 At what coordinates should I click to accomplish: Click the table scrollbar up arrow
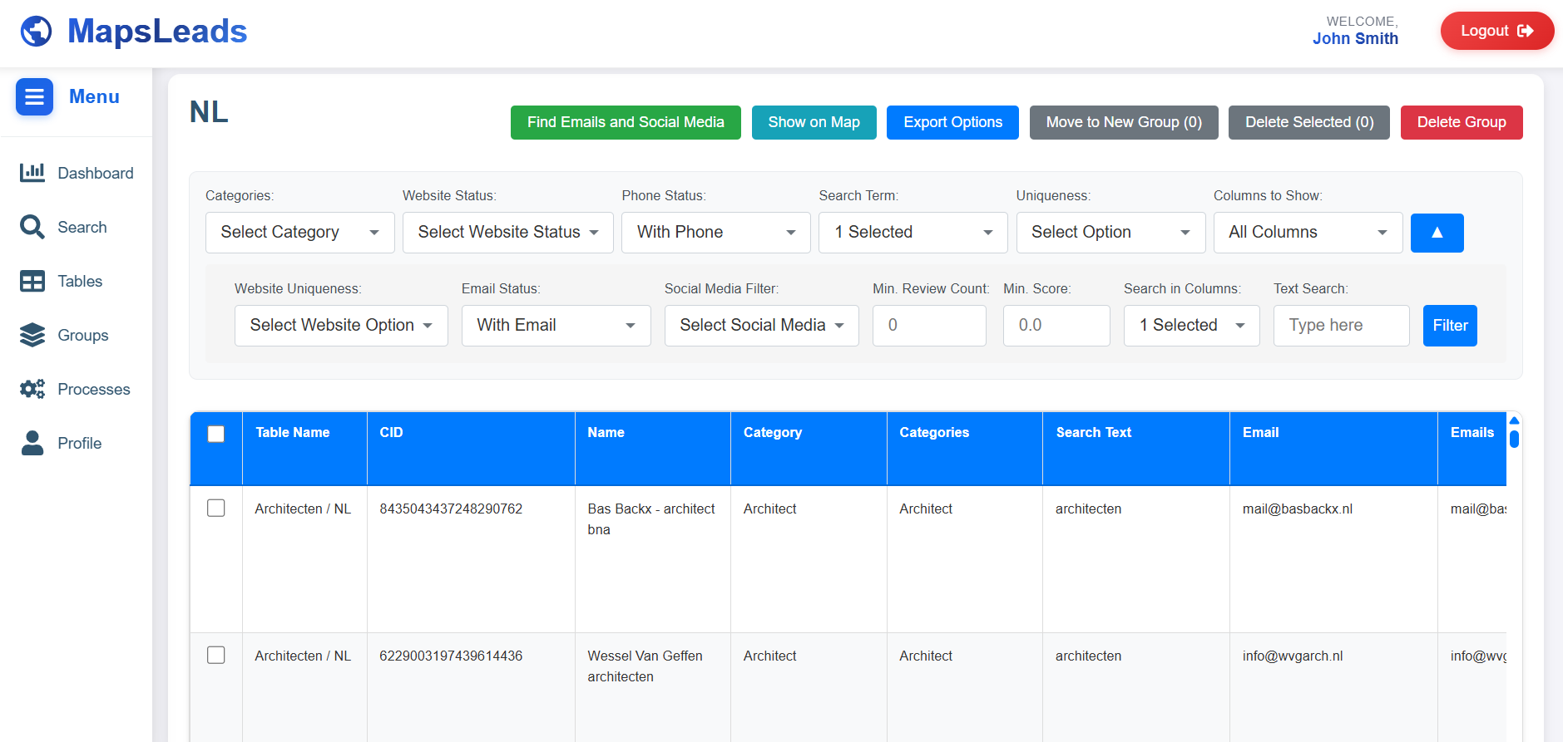click(x=1515, y=420)
